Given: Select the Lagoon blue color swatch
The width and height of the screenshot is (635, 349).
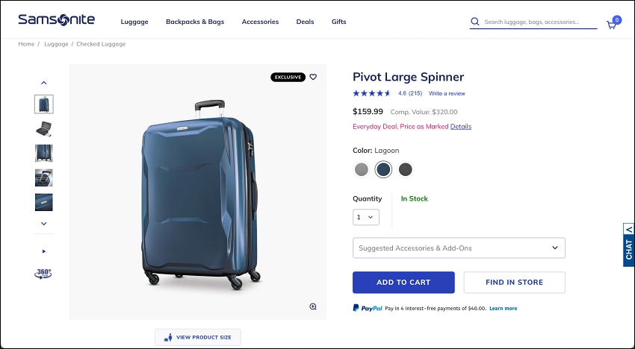Looking at the screenshot, I should click(x=383, y=169).
